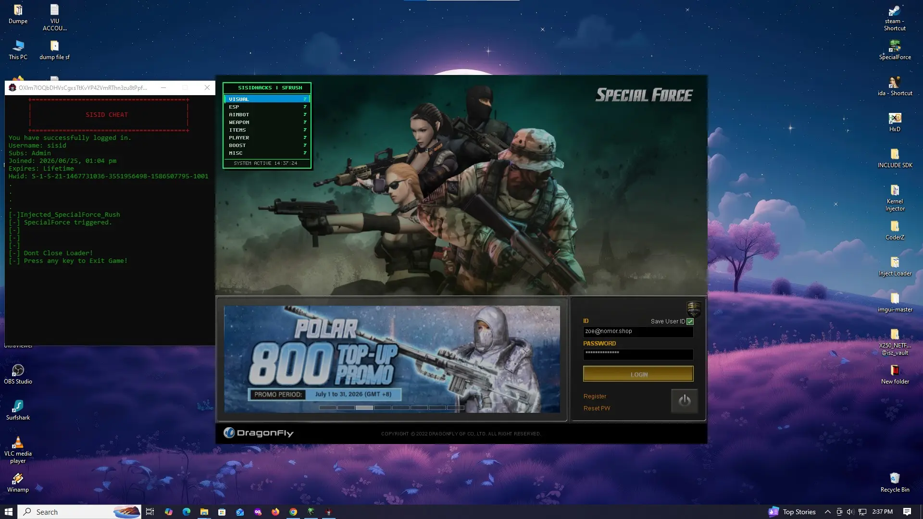The image size is (923, 519).
Task: Open the VIU ACCOU... text file icon
Action: (54, 17)
